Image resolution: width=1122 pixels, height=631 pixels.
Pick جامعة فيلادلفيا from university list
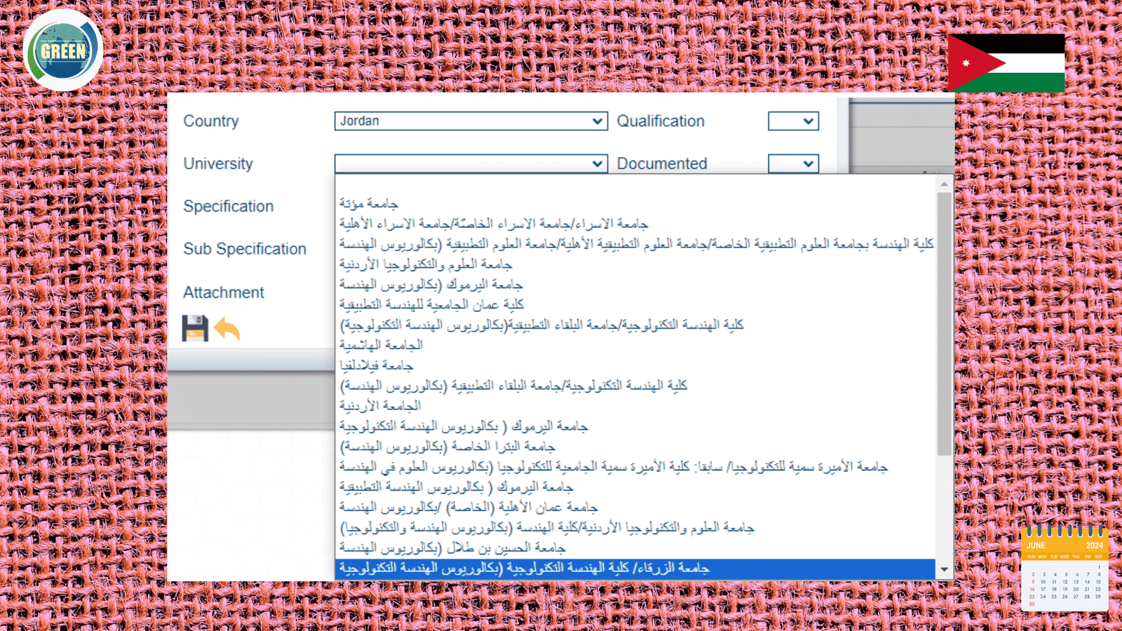pyautogui.click(x=377, y=365)
